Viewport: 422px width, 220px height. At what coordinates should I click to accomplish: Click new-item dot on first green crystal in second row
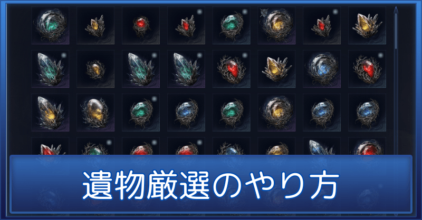coord(64,55)
